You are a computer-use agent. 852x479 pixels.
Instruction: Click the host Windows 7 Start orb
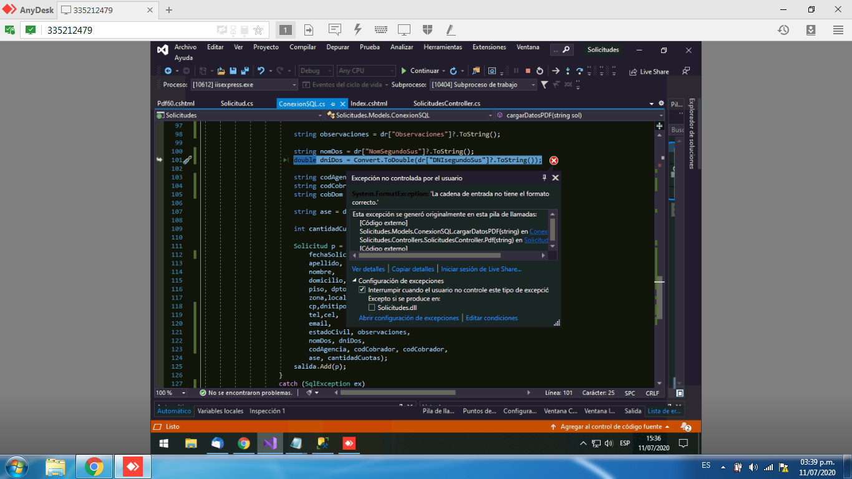(x=15, y=467)
